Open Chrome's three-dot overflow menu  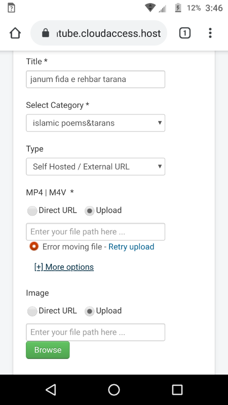[x=210, y=33]
